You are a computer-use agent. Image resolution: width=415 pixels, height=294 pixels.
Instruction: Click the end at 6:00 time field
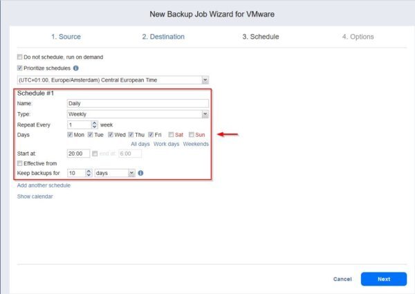(x=130, y=154)
